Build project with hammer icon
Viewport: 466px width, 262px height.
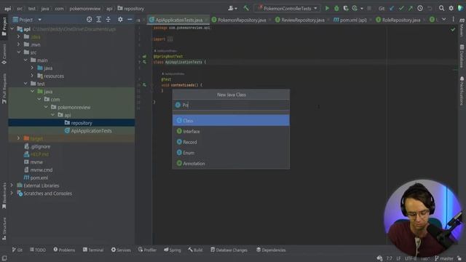click(x=246, y=8)
